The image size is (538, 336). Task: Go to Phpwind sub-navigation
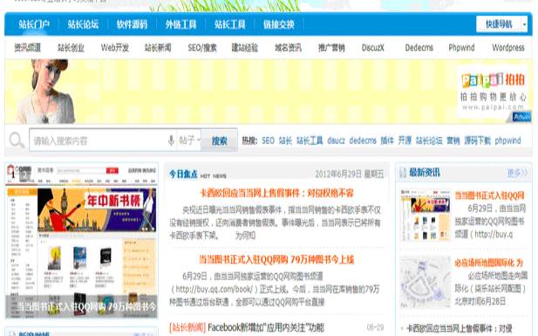461,47
